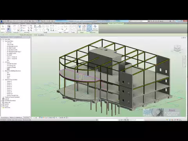Expand the Families node
The image size is (188, 141).
click(1, 104)
